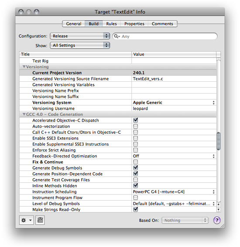Screen dimensions: 240x247
Task: Select Feedback-Directed Optimization title label
Action: [65, 156]
